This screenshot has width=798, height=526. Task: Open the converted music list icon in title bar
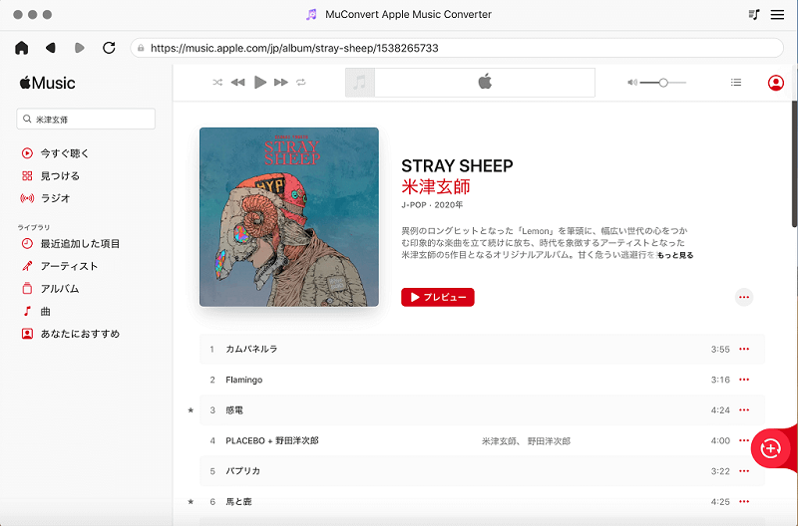tap(754, 14)
